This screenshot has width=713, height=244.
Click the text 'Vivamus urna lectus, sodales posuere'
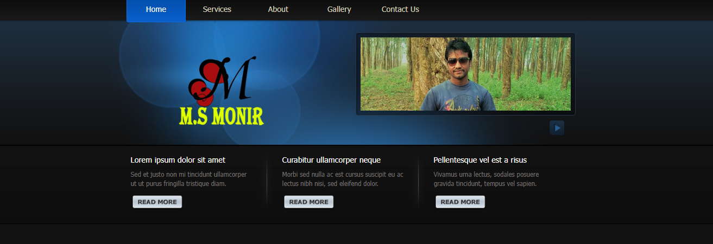[486, 175]
